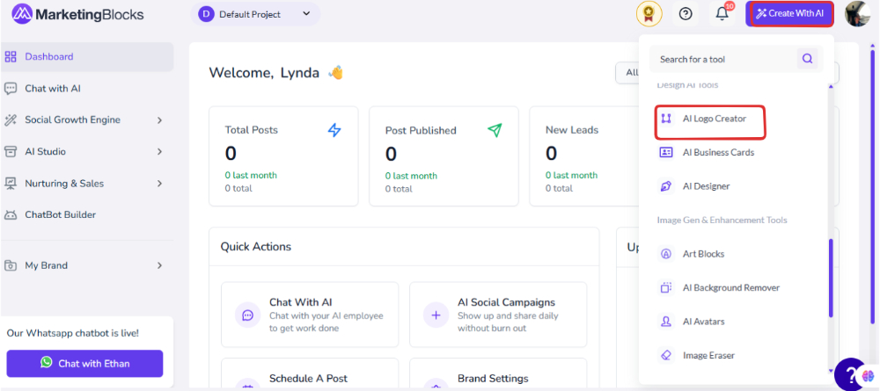Click the MarketingBlocks logo
Screen dimensions: 880x391
(77, 14)
